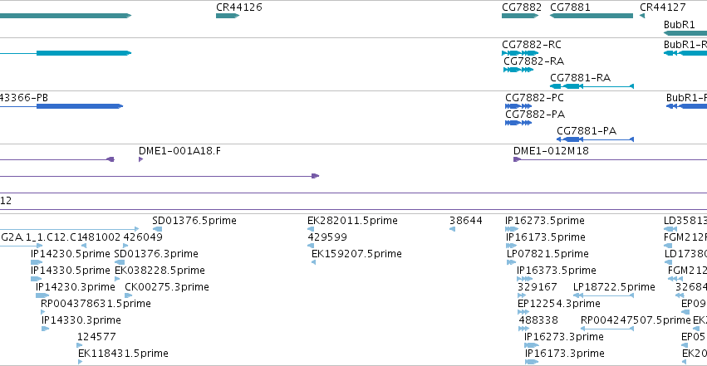The image size is (707, 366).
Task: Select the IP16273.5prime EST label
Action: (545, 221)
